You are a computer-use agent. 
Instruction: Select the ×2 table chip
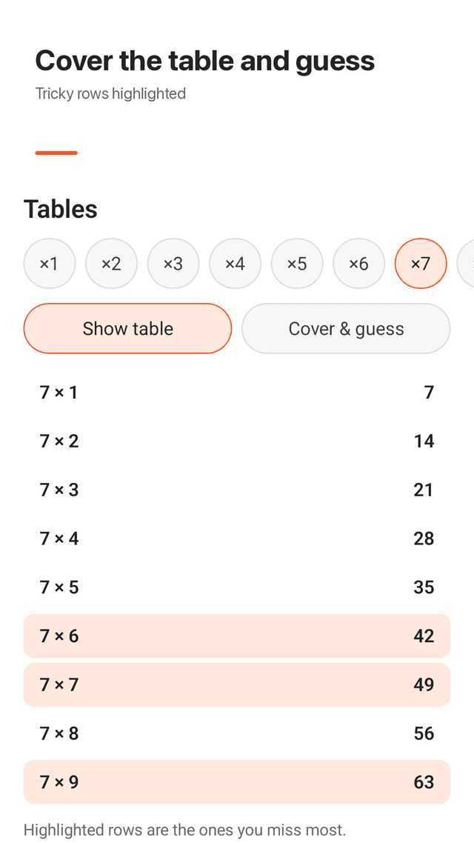[111, 264]
